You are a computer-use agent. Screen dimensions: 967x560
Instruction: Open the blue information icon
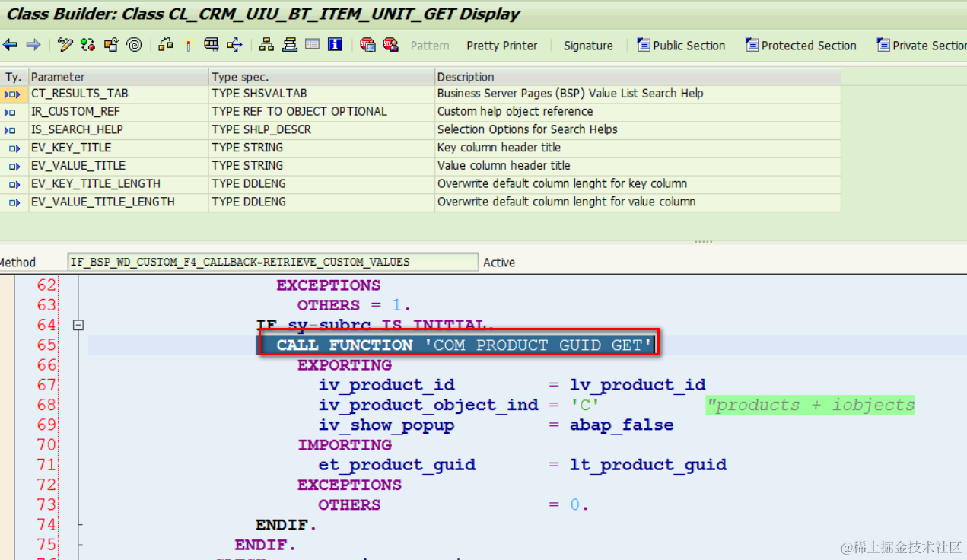click(335, 45)
